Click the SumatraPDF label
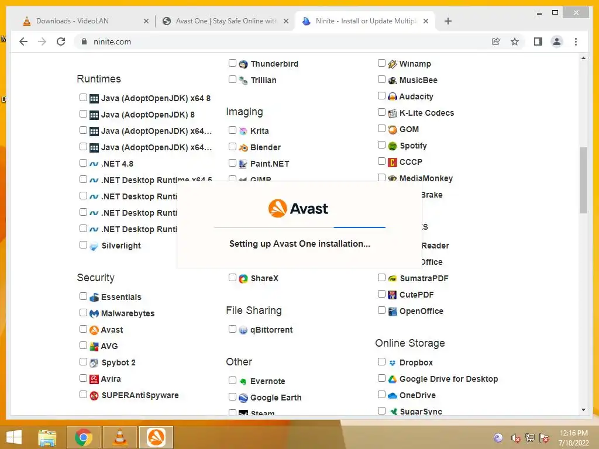Viewport: 599px width, 449px height. (424, 278)
